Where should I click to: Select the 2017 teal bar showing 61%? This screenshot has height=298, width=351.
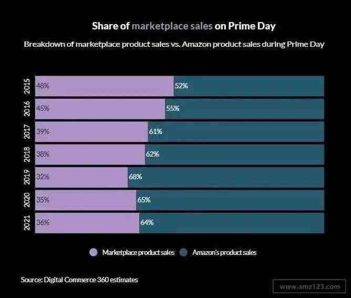click(236, 131)
